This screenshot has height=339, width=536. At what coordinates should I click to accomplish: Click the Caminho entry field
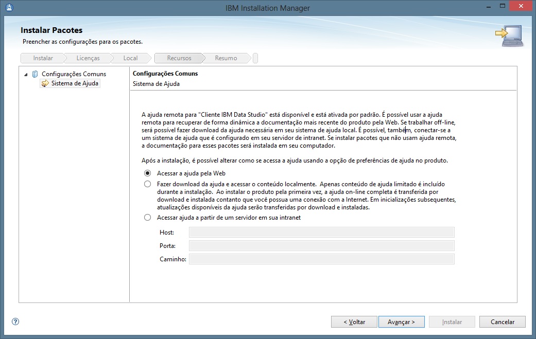pyautogui.click(x=322, y=259)
